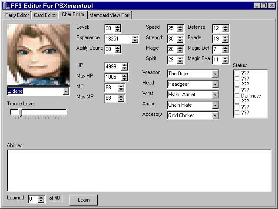
Task: Click the Max MP spinner arrows
Action: tap(121, 98)
